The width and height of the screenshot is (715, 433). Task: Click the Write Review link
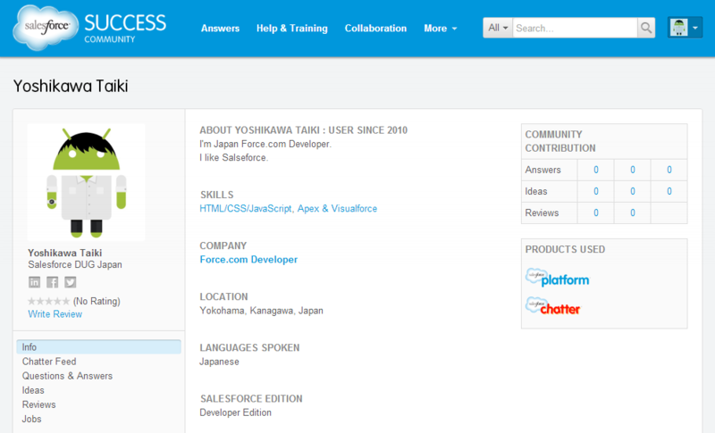pyautogui.click(x=55, y=314)
